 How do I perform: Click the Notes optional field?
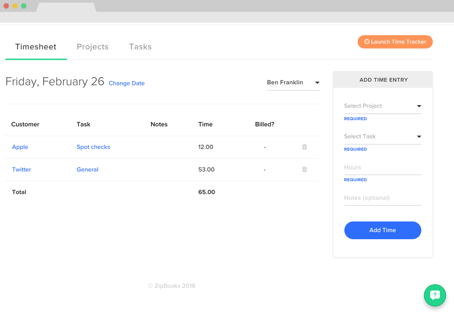tap(382, 198)
